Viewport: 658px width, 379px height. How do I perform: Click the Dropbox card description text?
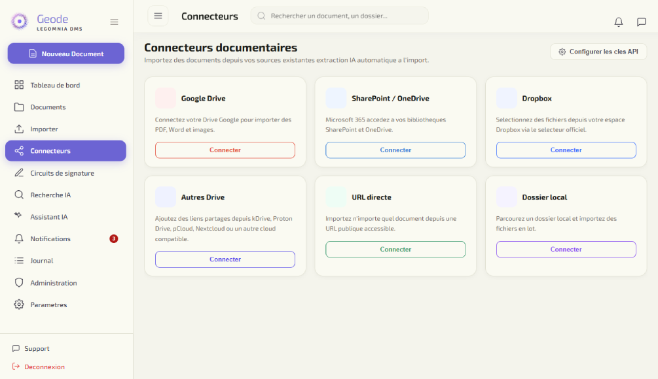(560, 125)
